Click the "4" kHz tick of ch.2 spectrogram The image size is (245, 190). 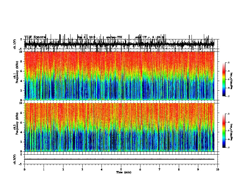coord(22,132)
